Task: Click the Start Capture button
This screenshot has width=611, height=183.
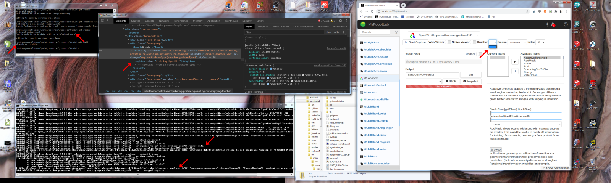Action: (x=415, y=42)
